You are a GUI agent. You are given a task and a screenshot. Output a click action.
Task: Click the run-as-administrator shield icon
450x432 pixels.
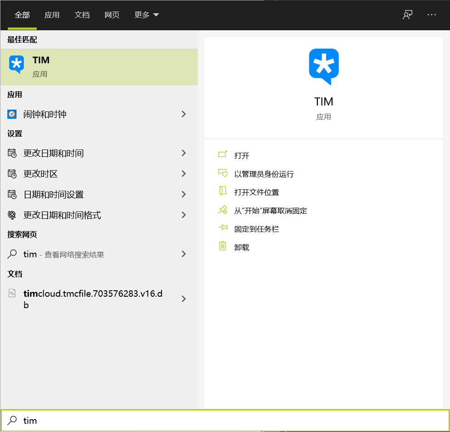(x=222, y=173)
